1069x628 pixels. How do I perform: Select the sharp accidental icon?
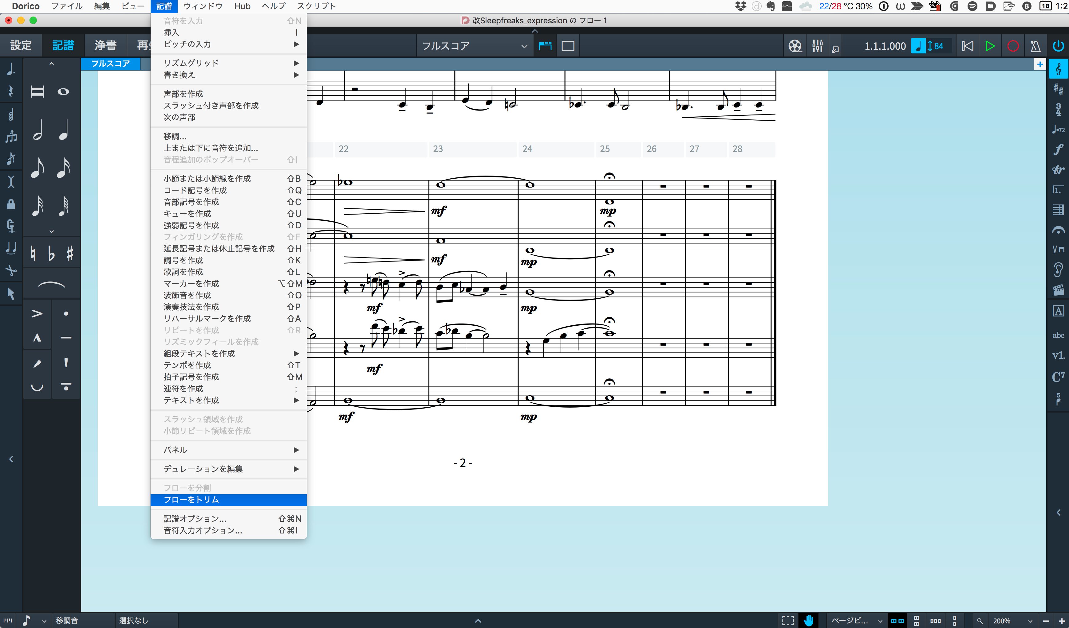(70, 254)
